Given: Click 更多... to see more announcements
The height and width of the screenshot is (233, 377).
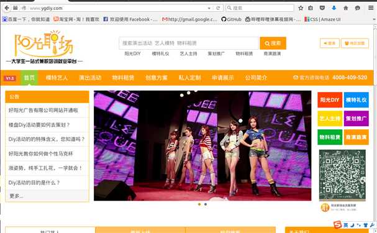Looking at the screenshot, I should [16, 196].
